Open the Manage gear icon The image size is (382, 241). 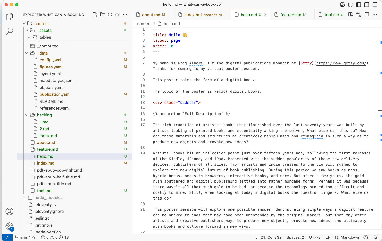pyautogui.click(x=9, y=226)
